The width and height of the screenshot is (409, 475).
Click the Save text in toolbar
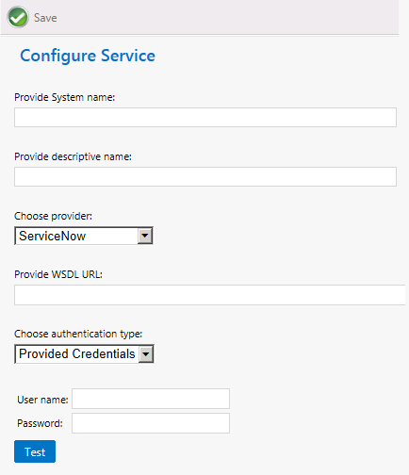[45, 18]
